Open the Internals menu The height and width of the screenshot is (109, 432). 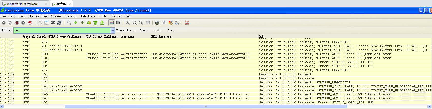click(x=116, y=16)
